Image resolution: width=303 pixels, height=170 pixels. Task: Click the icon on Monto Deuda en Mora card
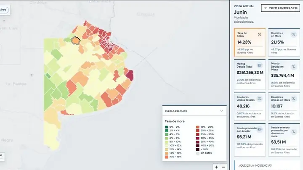pos(294,66)
